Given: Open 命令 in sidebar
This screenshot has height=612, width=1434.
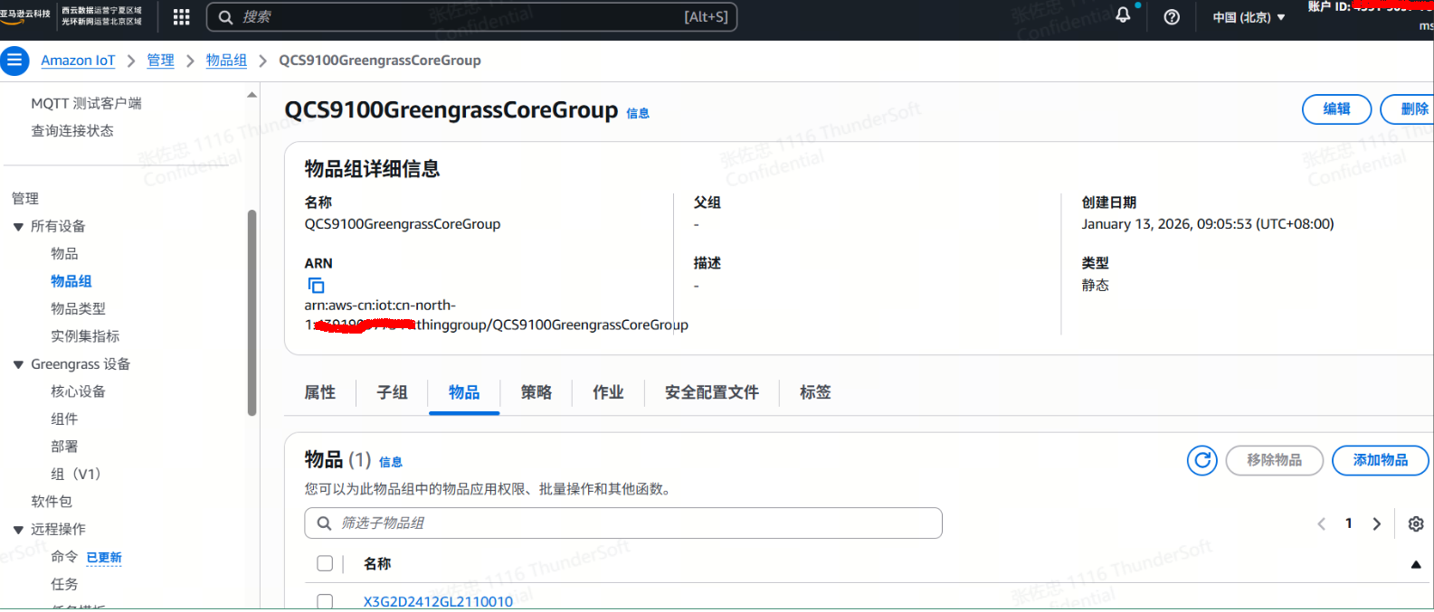Looking at the screenshot, I should tap(64, 557).
